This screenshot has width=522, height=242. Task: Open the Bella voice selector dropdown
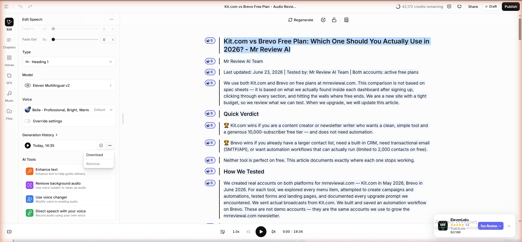pos(69,110)
